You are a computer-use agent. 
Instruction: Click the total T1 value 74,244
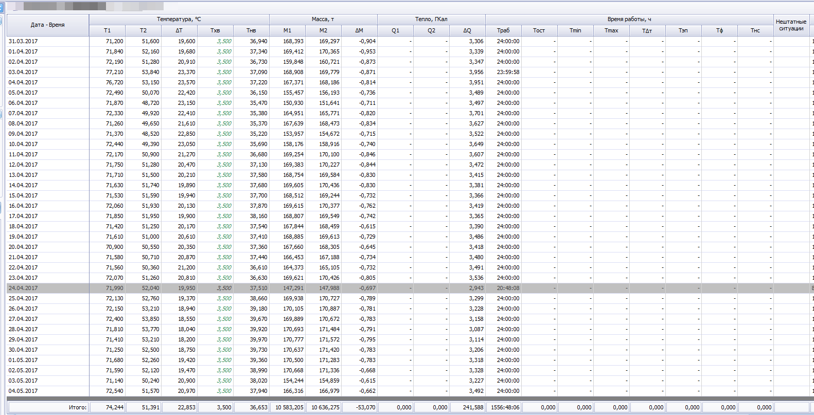pos(115,407)
